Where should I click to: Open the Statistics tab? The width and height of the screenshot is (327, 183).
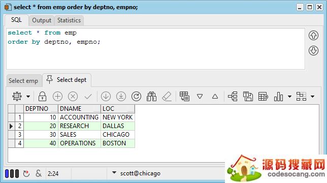point(69,20)
